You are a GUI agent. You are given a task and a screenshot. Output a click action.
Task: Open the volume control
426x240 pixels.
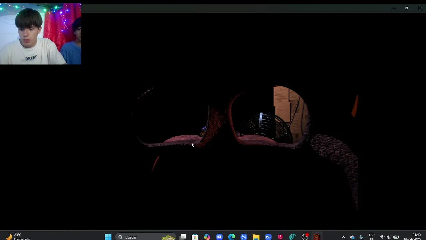[389, 237]
